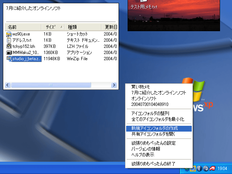Select 全てのアイコンフォルダを最小化 menu entry
This screenshot has height=174, width=232.
click(159, 119)
